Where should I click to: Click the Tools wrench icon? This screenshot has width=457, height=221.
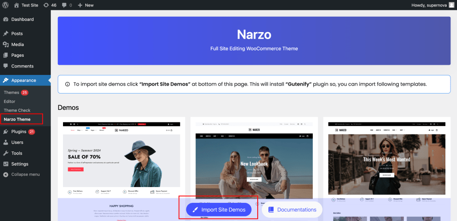coord(6,154)
